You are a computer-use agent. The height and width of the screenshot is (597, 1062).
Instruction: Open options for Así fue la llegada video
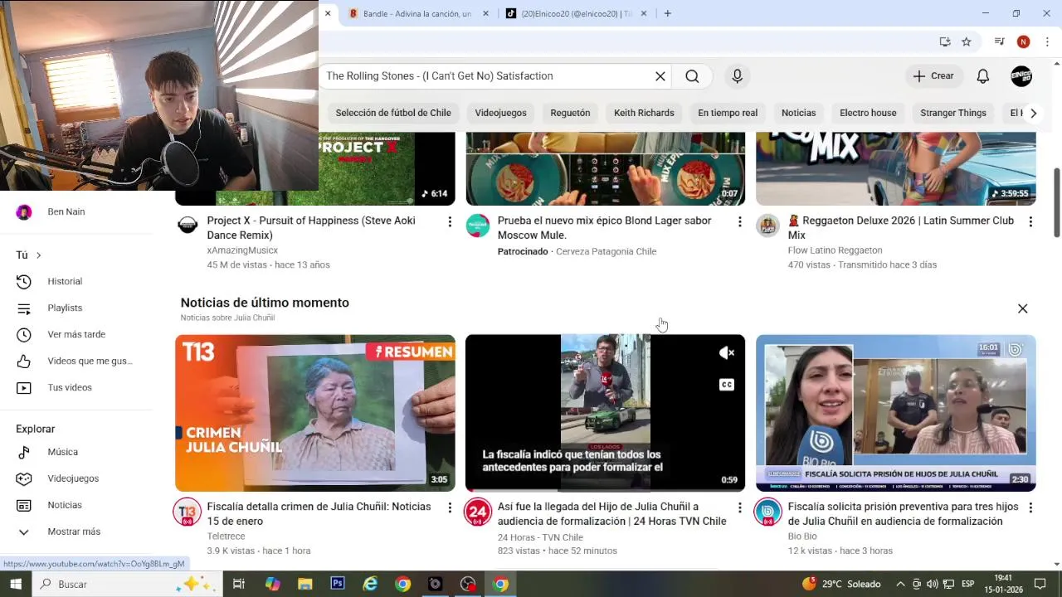click(740, 507)
